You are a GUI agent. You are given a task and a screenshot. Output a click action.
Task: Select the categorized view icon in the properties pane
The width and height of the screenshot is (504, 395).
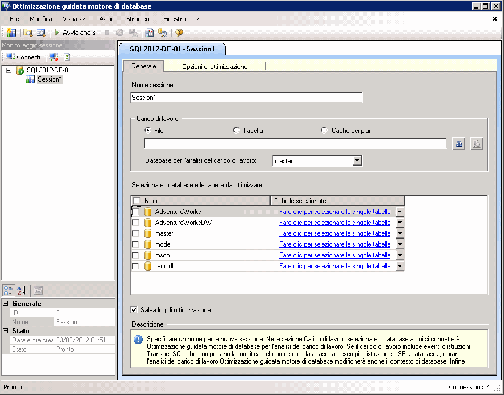pos(9,290)
